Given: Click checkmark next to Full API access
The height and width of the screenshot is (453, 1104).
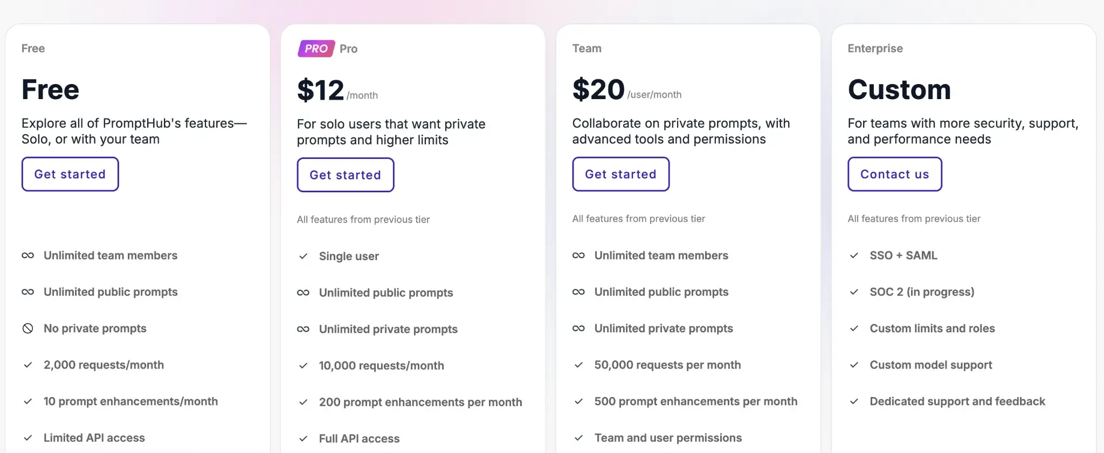Looking at the screenshot, I should 303,438.
